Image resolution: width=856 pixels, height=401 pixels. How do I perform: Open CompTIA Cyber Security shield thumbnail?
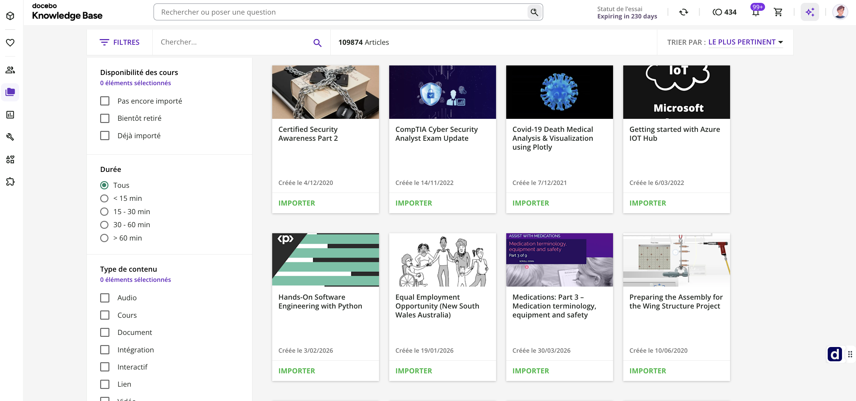(x=442, y=92)
